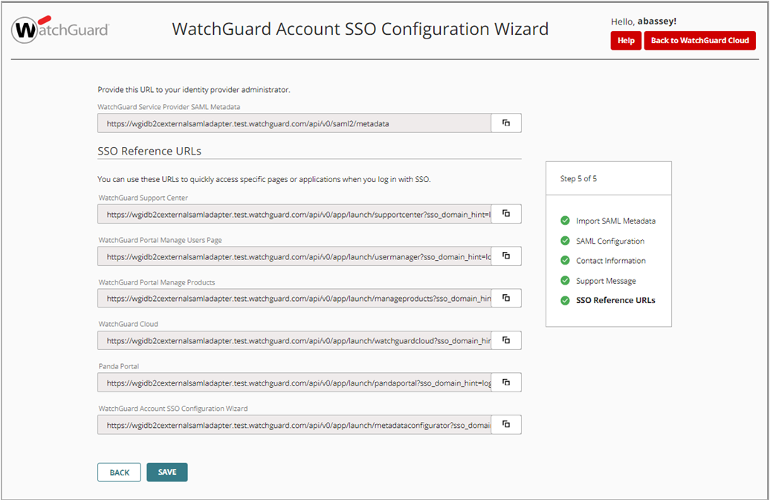The image size is (770, 500).
Task: Go to the Contact Information step
Action: (x=610, y=261)
